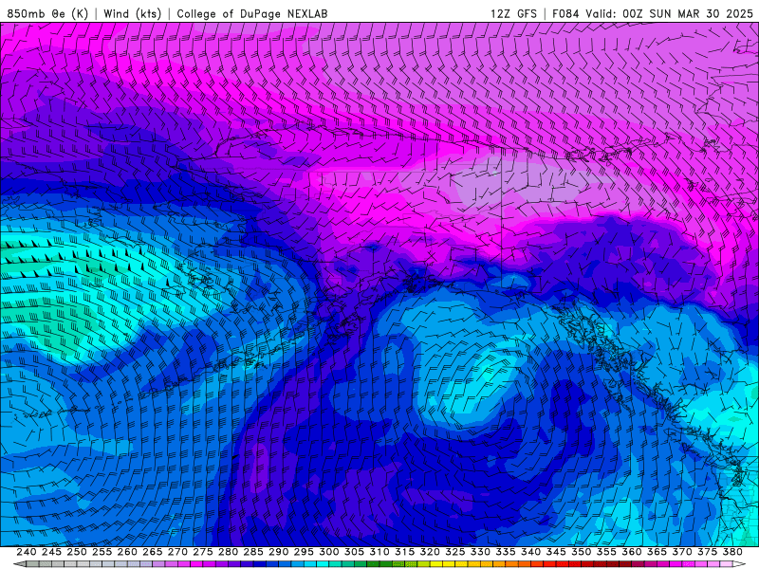Click the 330 value on the color scale
This screenshot has height=569, width=759.
(480, 552)
